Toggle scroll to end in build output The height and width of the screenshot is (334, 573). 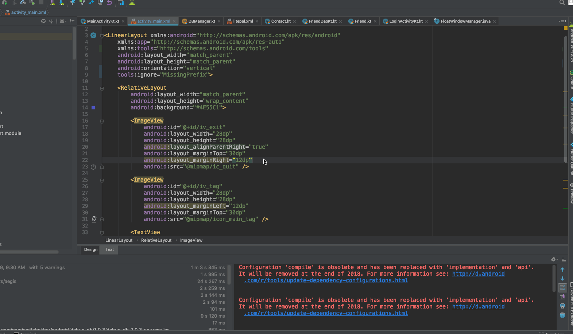pos(562,297)
